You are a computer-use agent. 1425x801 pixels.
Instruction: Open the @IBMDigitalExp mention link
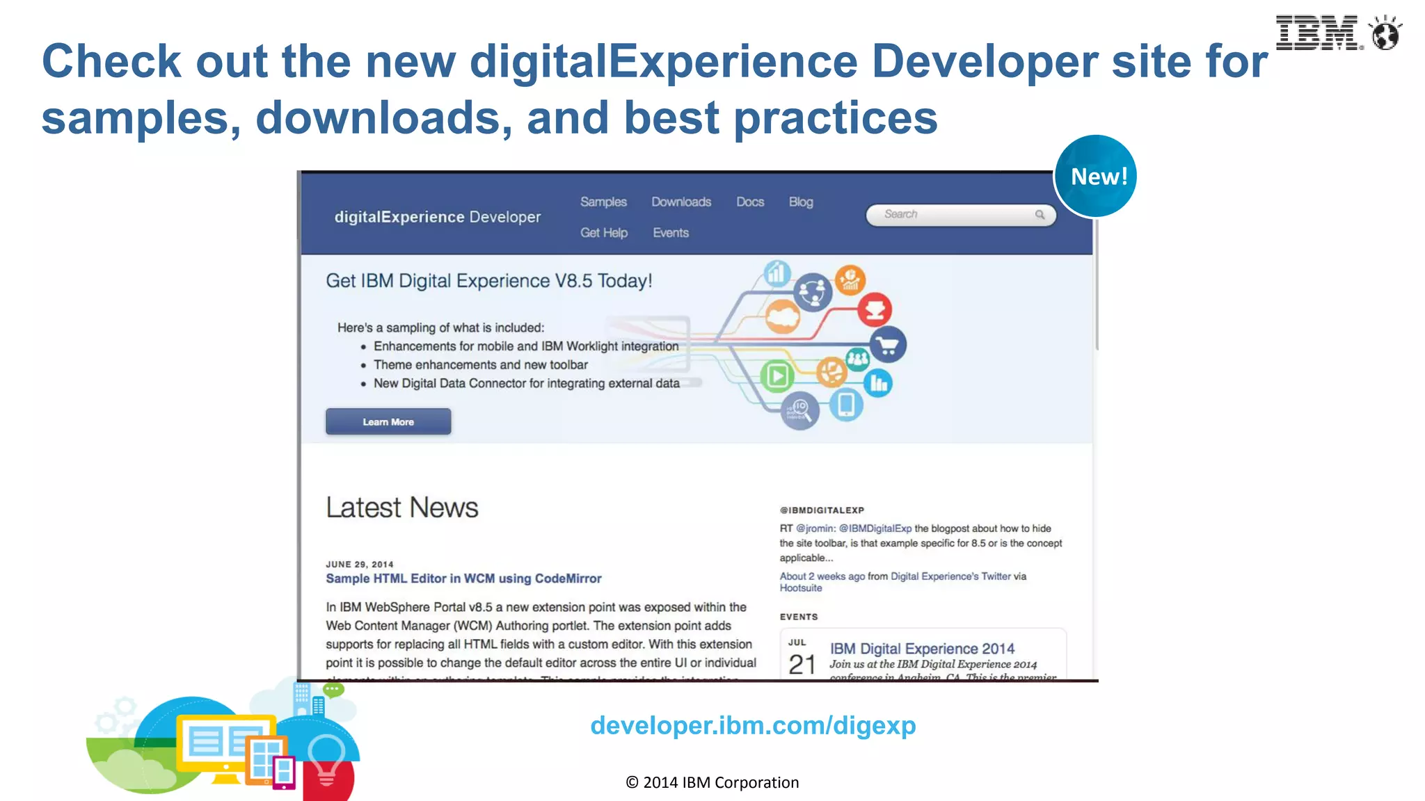pos(875,528)
